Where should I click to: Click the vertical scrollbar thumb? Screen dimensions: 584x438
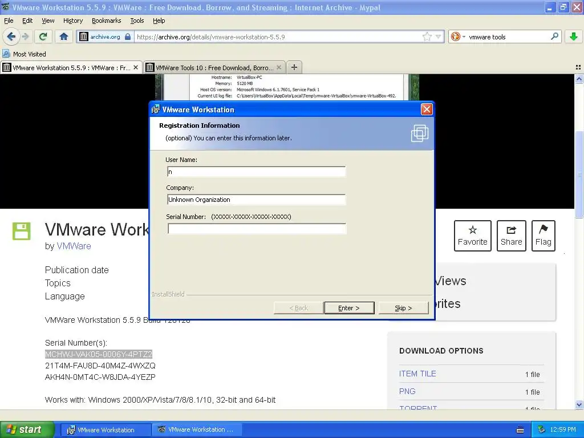[579, 175]
